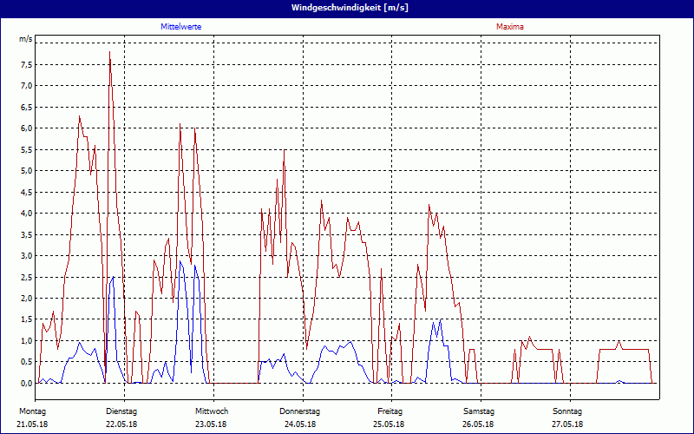694x434 pixels.
Task: Click the 27.05.18 date label
Action: click(x=567, y=424)
